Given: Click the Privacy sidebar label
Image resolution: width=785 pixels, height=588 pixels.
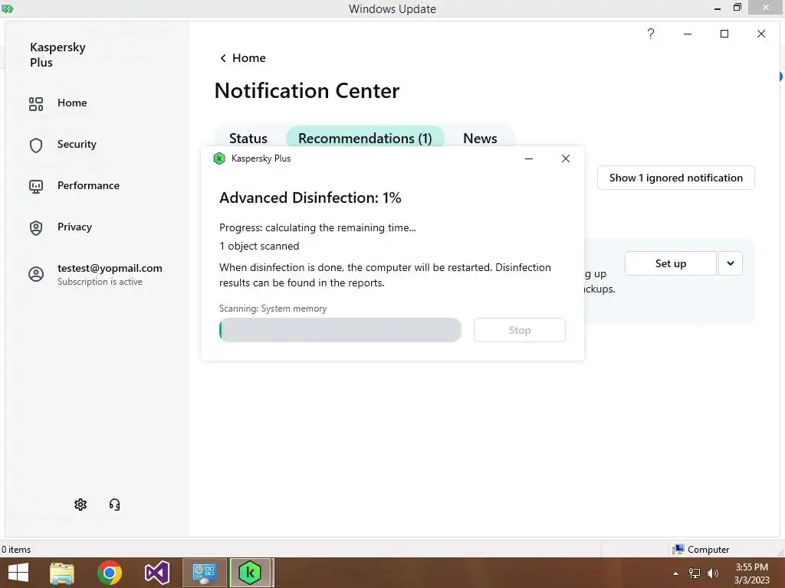Looking at the screenshot, I should 74,227.
